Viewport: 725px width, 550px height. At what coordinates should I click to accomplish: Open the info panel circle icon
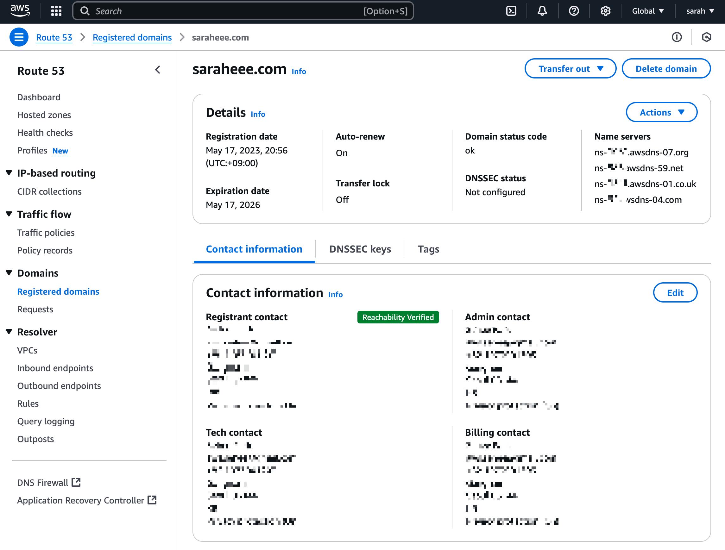tap(677, 37)
